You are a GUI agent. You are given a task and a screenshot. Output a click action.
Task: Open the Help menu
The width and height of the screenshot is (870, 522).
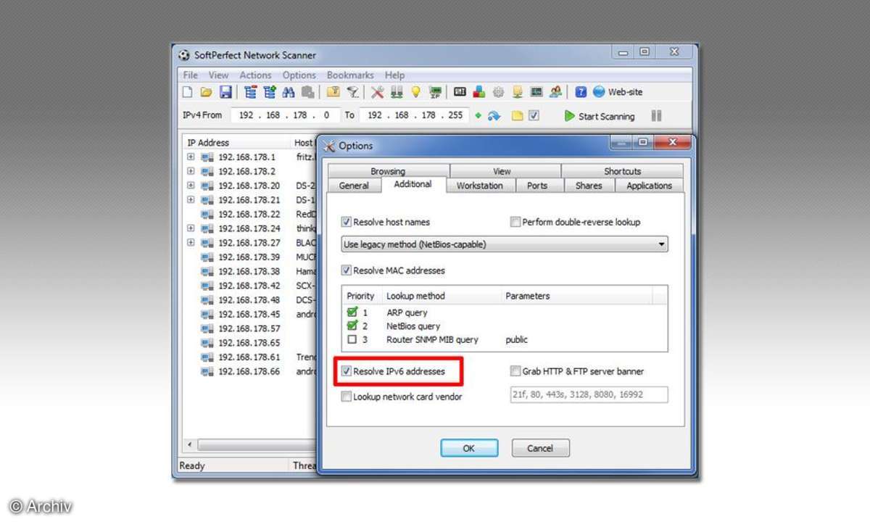(x=395, y=75)
